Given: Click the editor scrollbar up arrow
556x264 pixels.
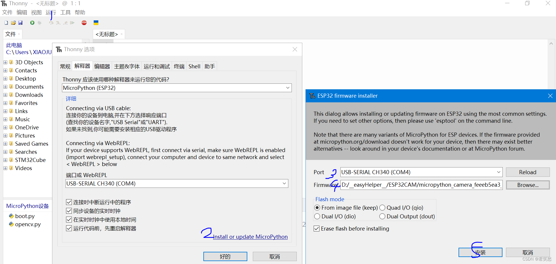Looking at the screenshot, I should pos(551,44).
